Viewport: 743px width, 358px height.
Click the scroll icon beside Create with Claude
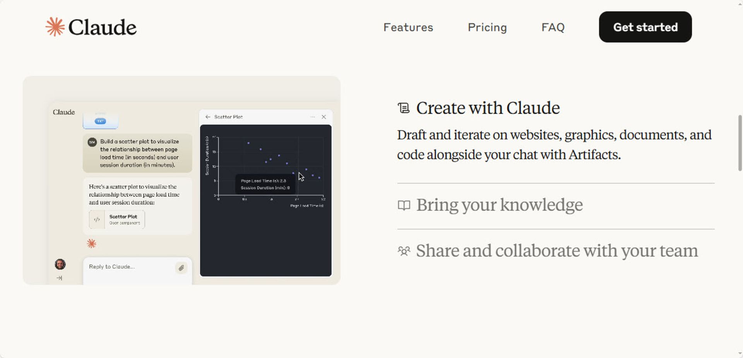404,108
